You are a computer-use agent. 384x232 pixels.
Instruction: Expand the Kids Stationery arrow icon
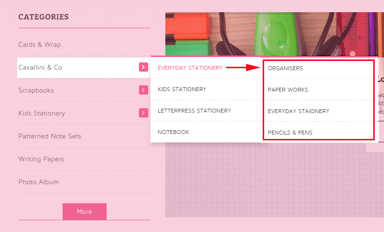(143, 113)
